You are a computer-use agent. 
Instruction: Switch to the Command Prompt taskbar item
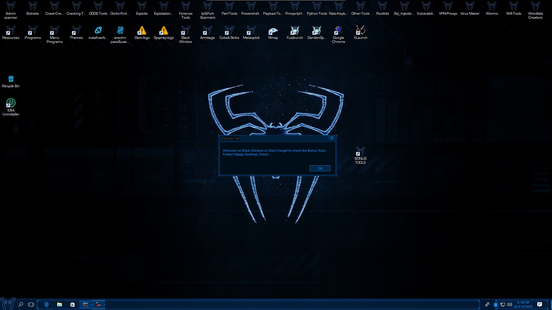(85, 305)
